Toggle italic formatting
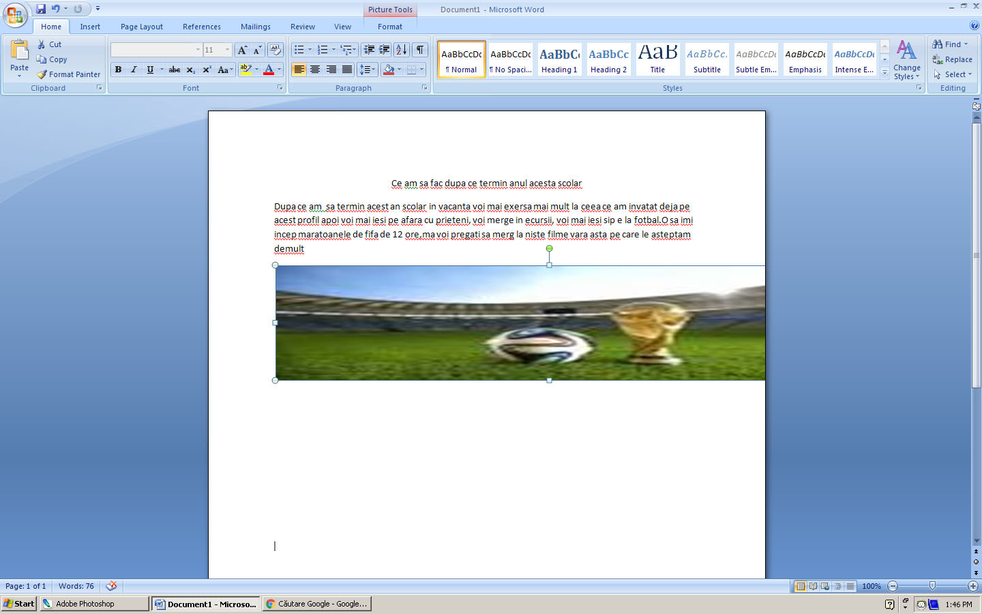The height and width of the screenshot is (614, 982). pyautogui.click(x=134, y=70)
